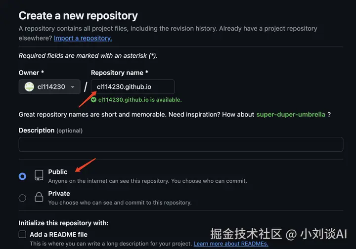Click the 'Add a README file' label
This screenshot has height=249, width=356.
pyautogui.click(x=58, y=235)
